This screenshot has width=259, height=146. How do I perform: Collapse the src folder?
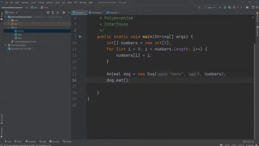coord(8,27)
